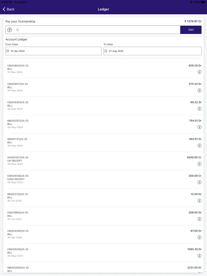The width and height of the screenshot is (207, 276).
Task: Open info icon for 482.01 Dr entry
Action: (199, 146)
